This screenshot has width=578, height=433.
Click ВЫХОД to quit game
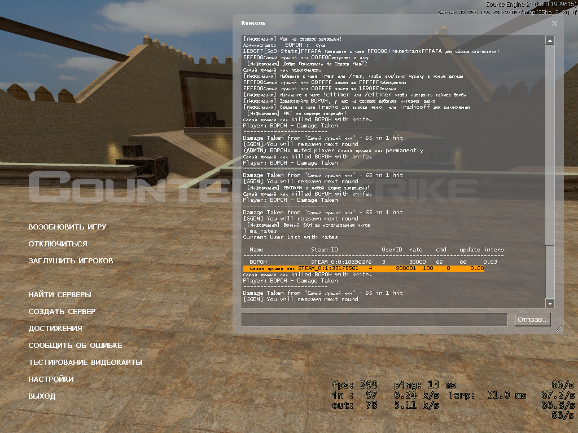pyautogui.click(x=42, y=396)
